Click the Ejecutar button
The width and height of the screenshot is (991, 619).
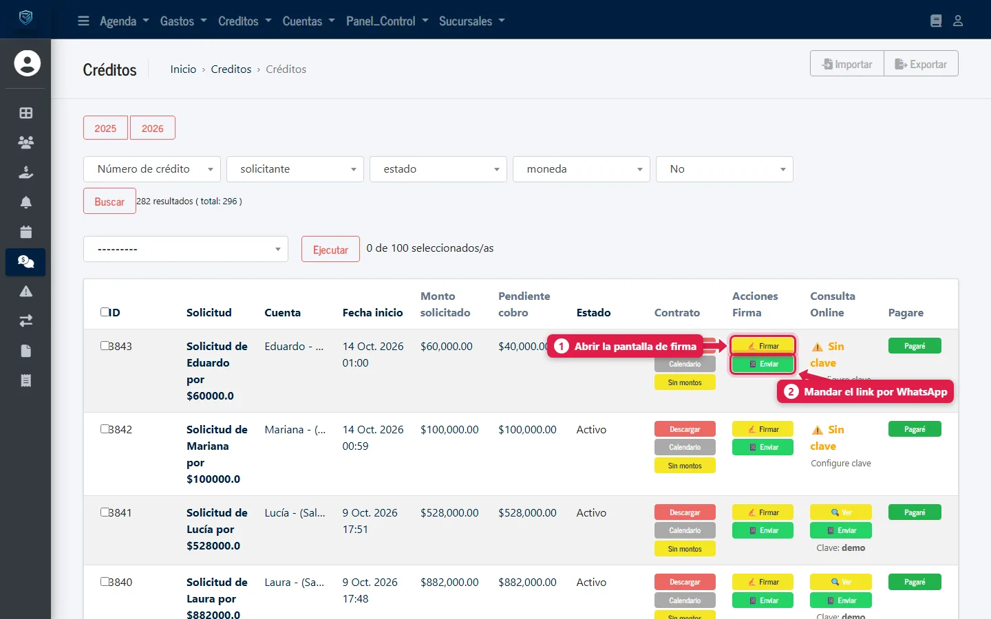330,249
